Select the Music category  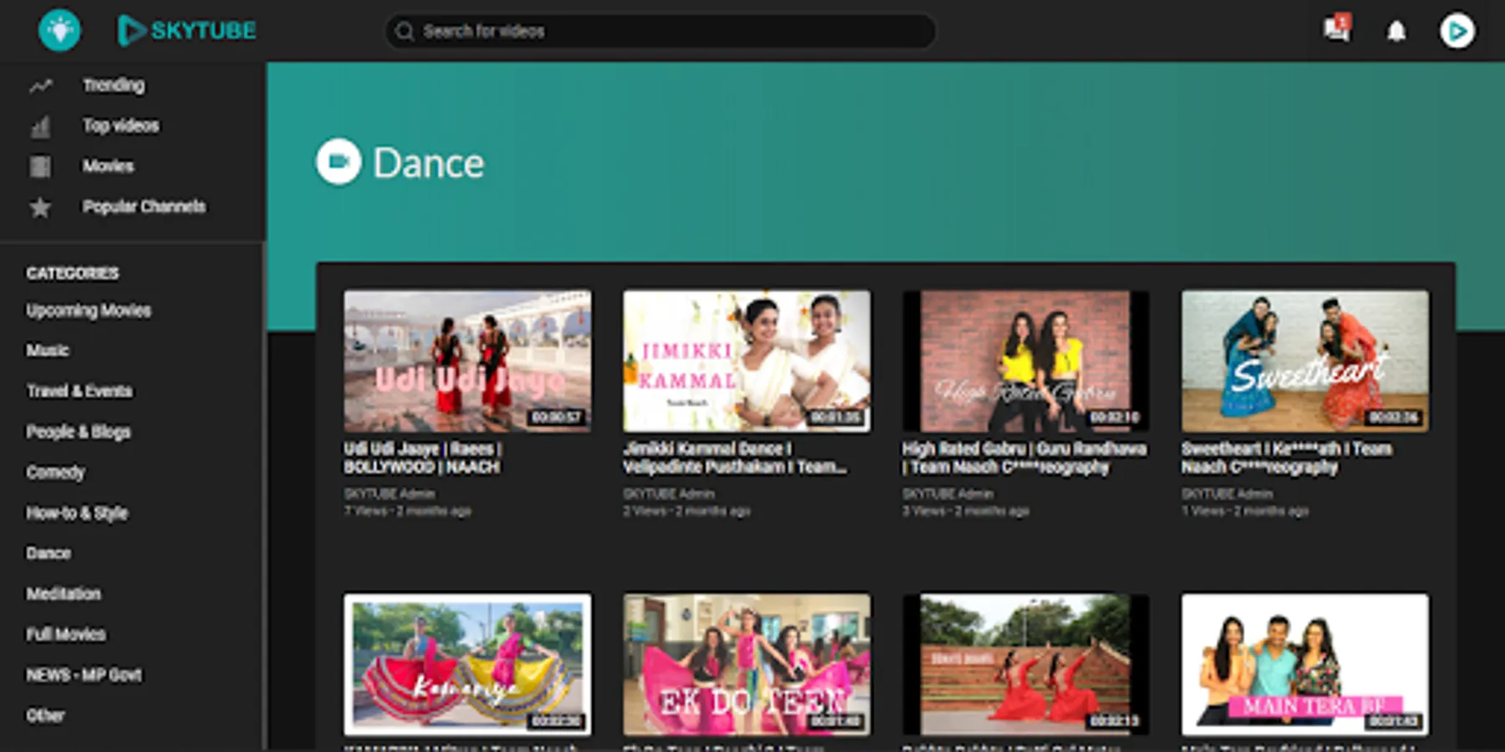coord(48,350)
